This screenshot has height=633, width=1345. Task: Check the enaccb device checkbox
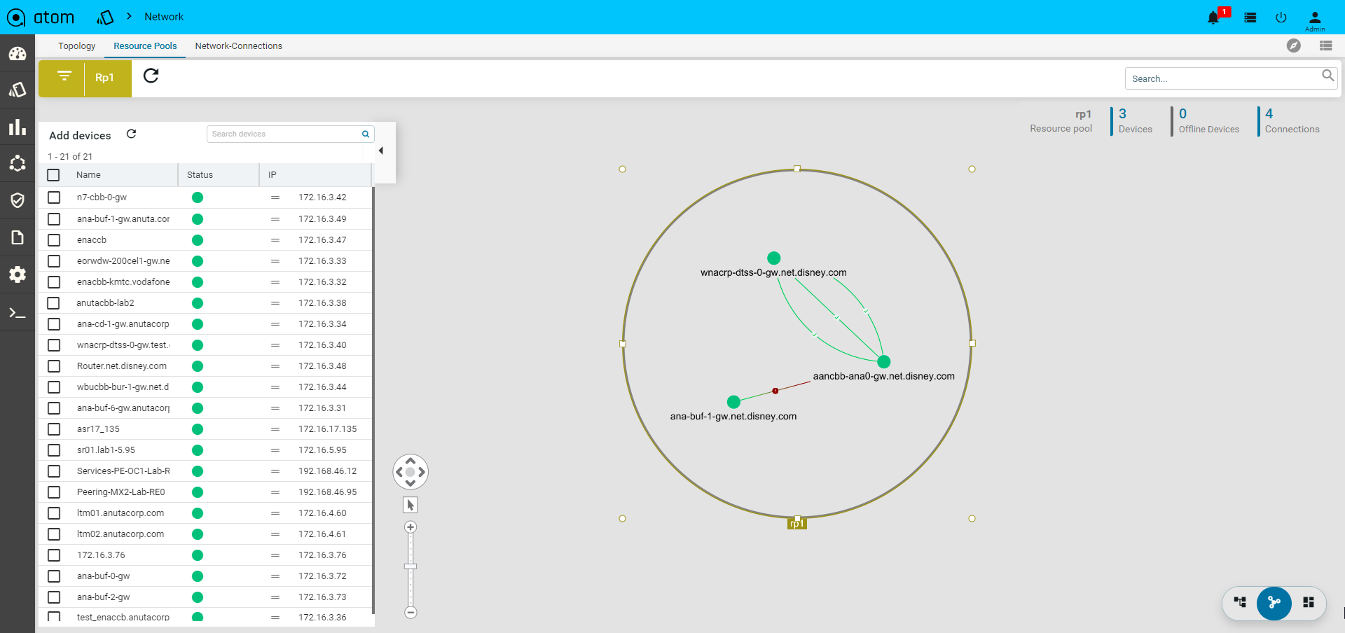[54, 240]
